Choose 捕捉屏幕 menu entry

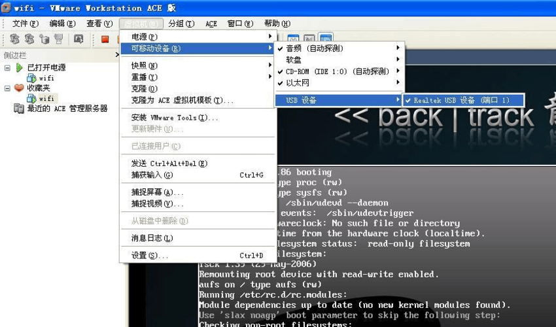click(197, 192)
